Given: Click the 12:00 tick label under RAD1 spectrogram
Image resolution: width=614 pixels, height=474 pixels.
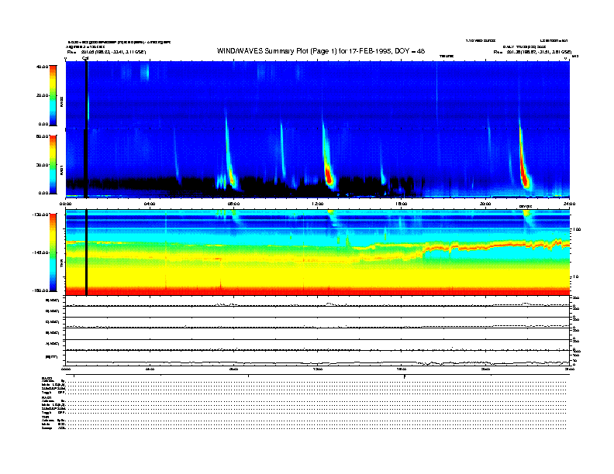Looking at the screenshot, I should [318, 204].
